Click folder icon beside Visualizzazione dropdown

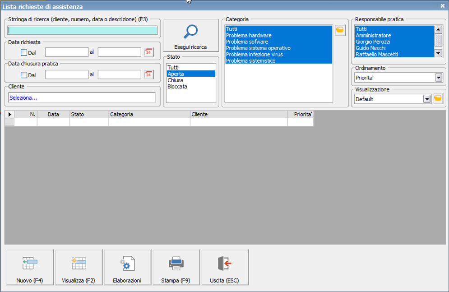[x=438, y=99]
